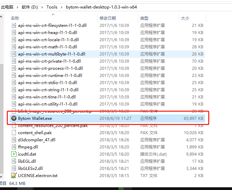Sort files by 大小 column header
The height and width of the screenshot is (190, 232).
185,18
